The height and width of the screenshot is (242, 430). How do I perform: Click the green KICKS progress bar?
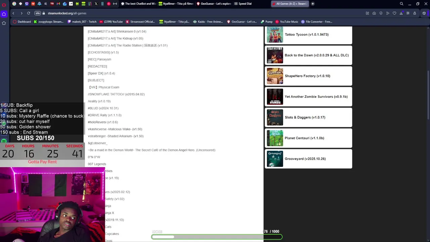click(217, 237)
